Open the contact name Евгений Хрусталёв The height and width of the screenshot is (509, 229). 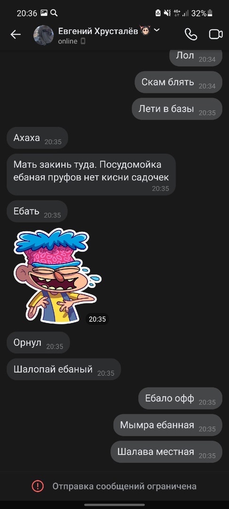[98, 31]
